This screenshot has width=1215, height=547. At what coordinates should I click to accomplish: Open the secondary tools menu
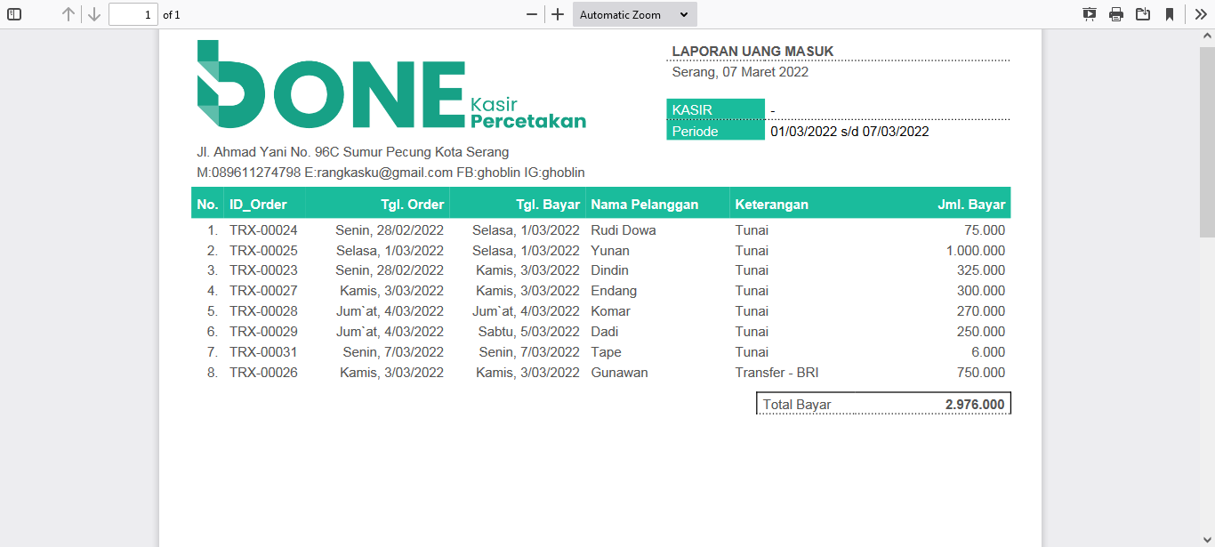[1201, 14]
